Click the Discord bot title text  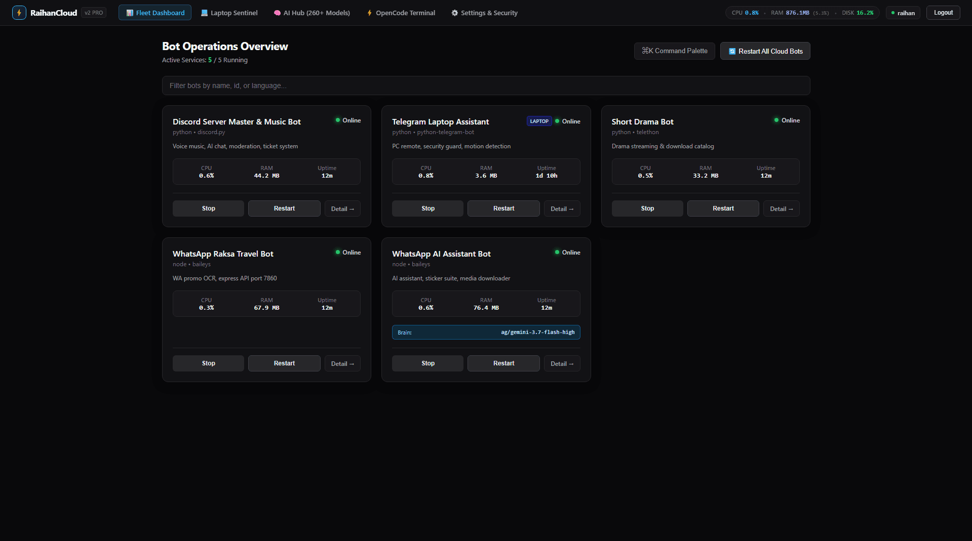[237, 121]
